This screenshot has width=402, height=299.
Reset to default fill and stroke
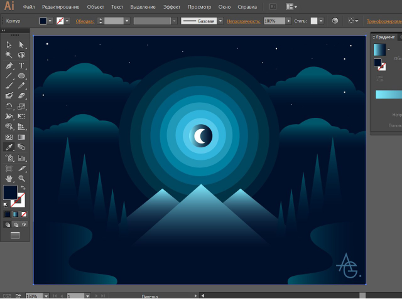(x=6, y=205)
